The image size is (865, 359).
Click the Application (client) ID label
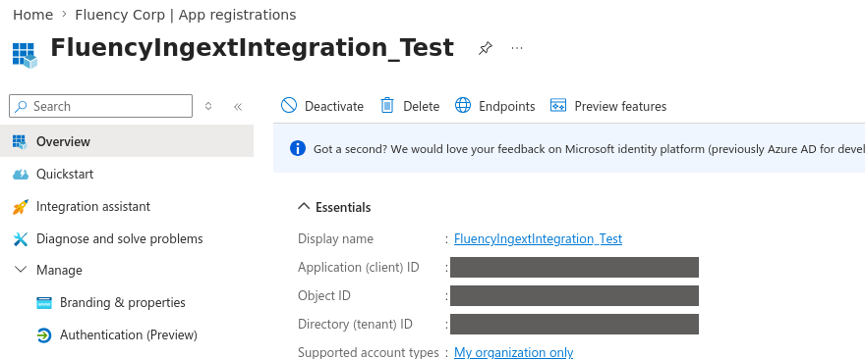(359, 268)
